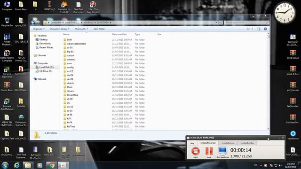301x169 pixels.
Task: Switch to oCam's audio recording tab
Action: click(247, 143)
